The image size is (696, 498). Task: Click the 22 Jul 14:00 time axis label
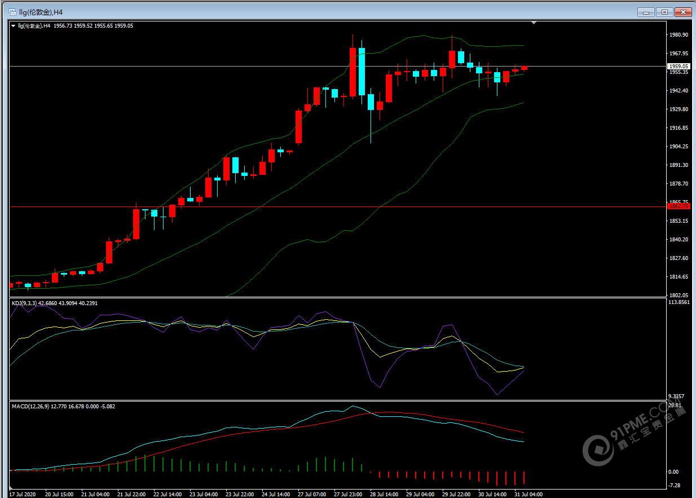(x=168, y=495)
